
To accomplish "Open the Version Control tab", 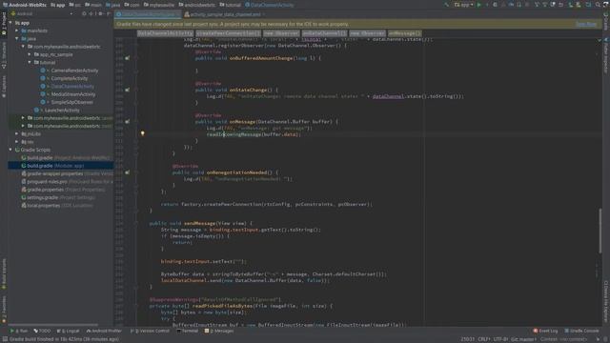I will coord(150,331).
